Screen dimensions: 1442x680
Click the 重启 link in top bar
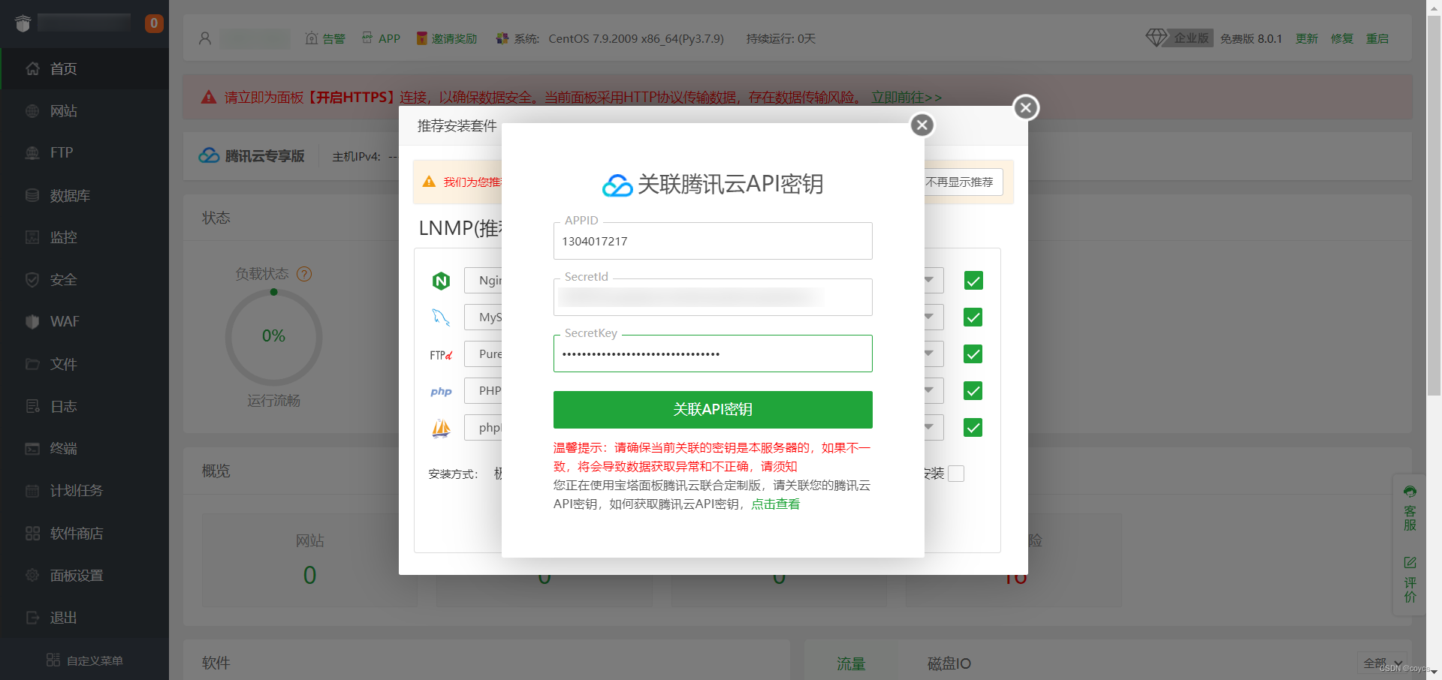1377,38
